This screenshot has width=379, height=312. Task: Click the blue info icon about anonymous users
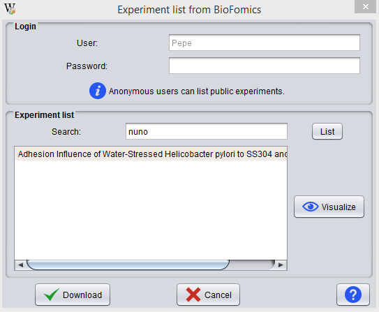98,91
